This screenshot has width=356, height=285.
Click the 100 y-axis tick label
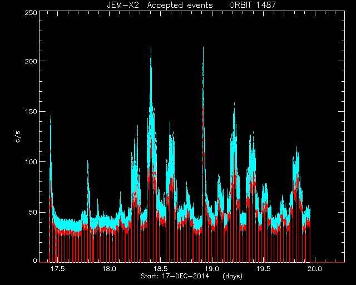31,162
